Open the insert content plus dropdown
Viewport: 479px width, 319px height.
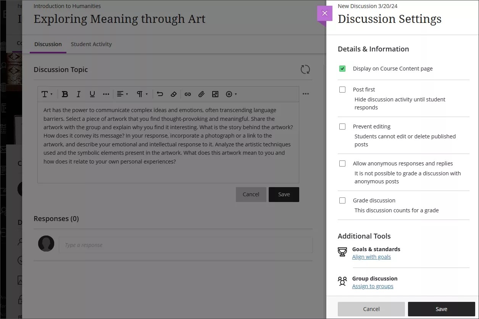231,94
